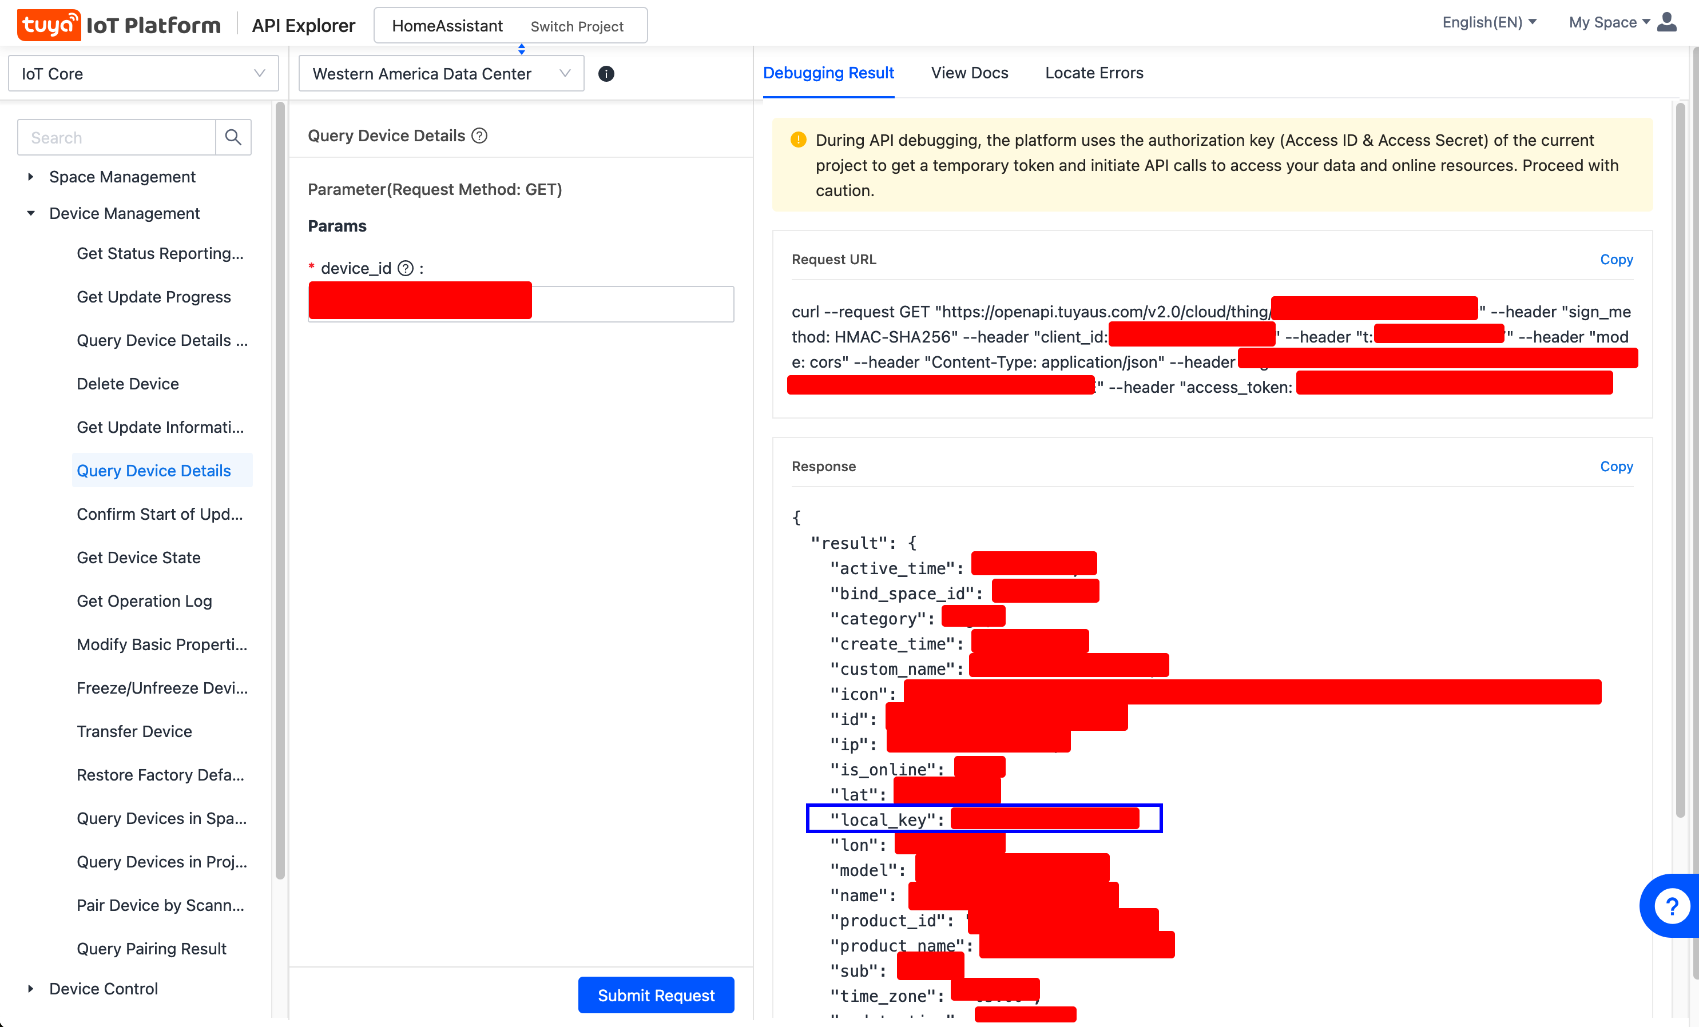Copy the Response content
The height and width of the screenshot is (1027, 1699).
point(1616,466)
